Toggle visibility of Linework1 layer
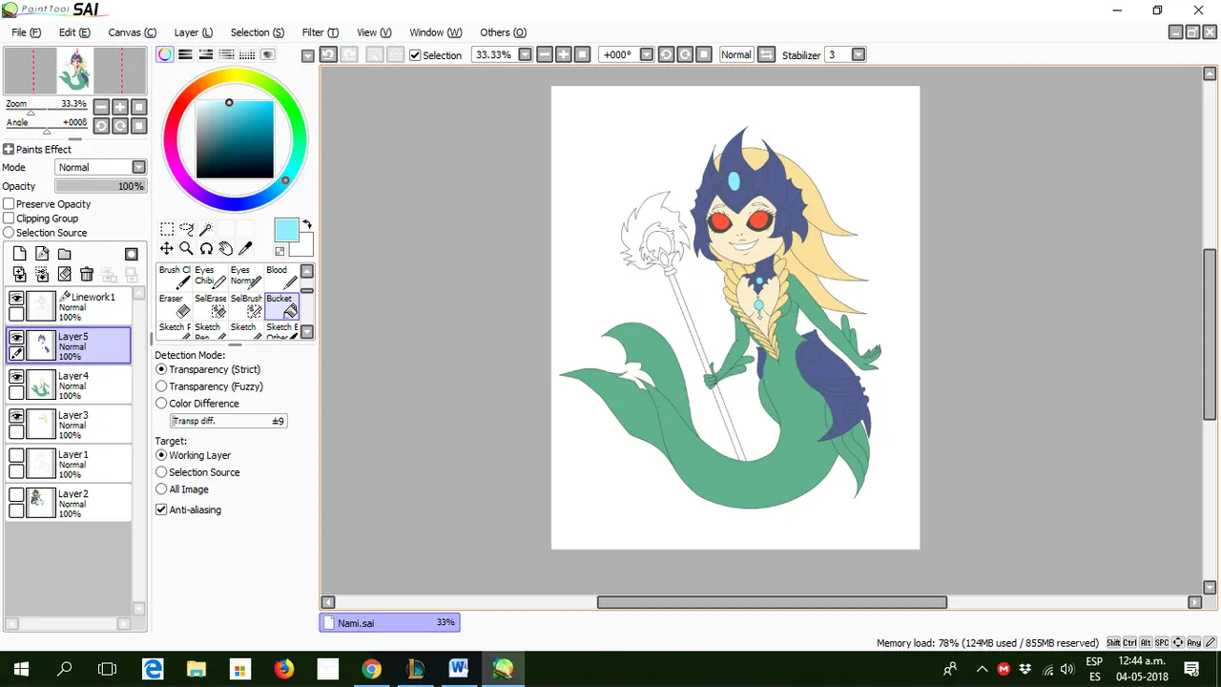Screen dimensions: 1221x687 coord(16,299)
